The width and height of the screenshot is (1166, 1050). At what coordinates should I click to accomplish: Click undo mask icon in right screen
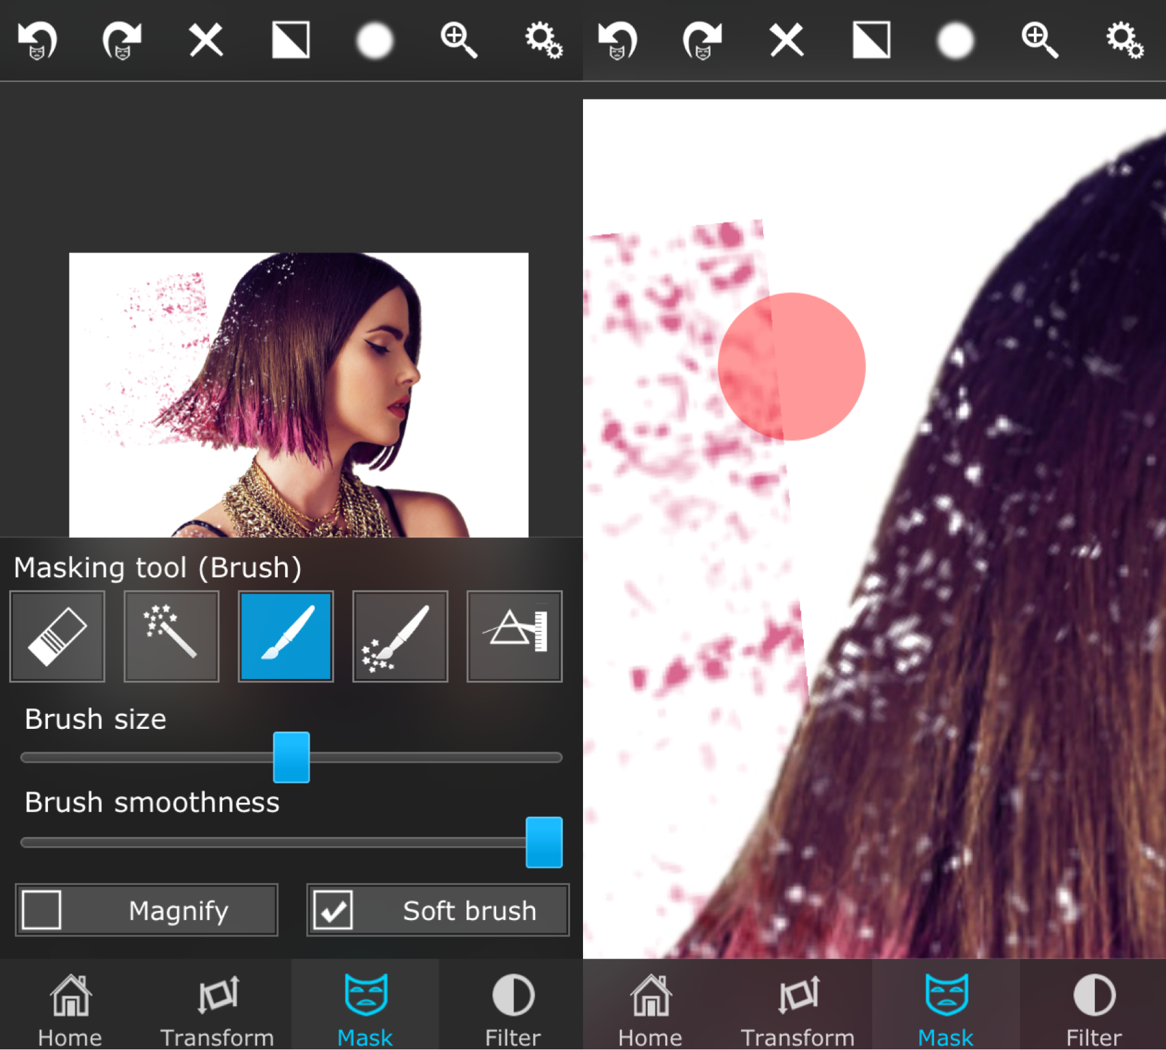(x=618, y=40)
